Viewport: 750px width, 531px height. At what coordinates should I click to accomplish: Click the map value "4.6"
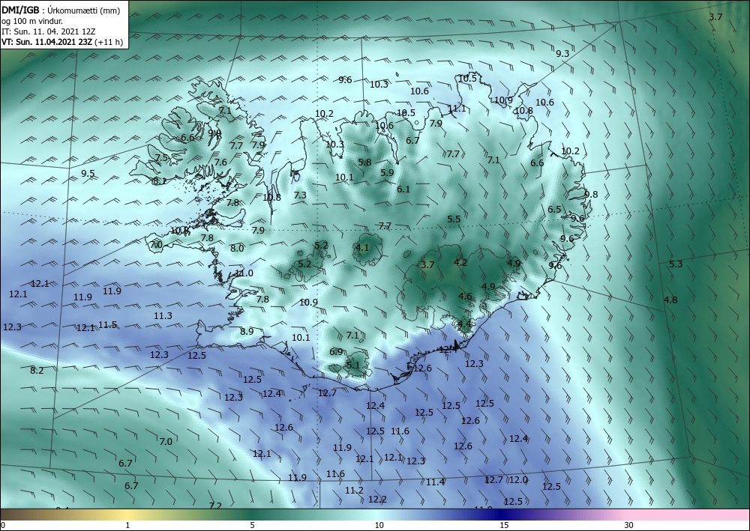click(465, 296)
